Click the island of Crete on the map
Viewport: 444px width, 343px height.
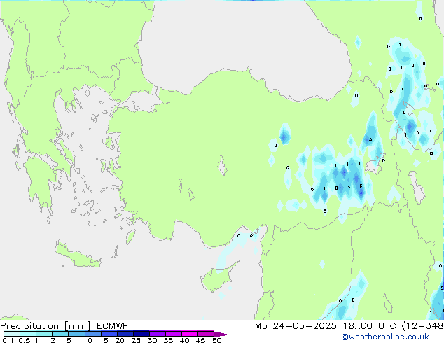[76, 256]
